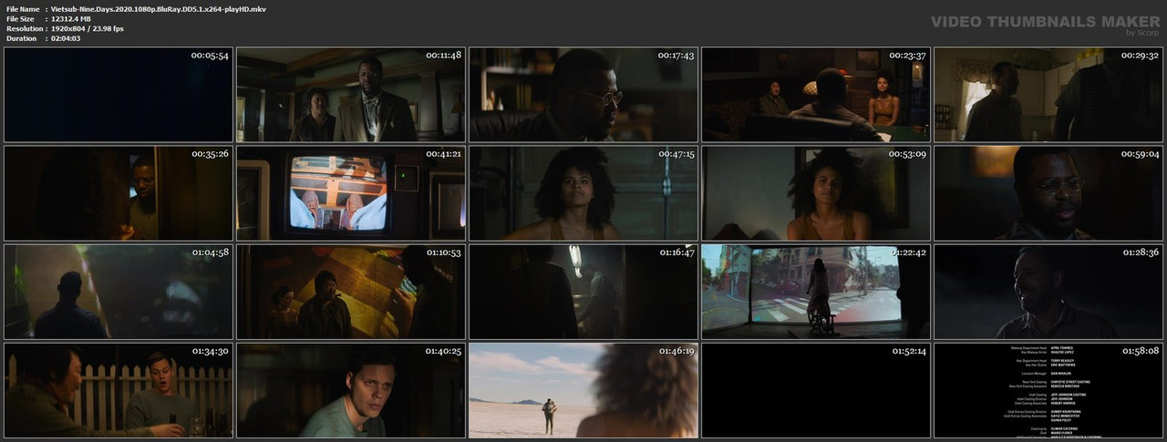Select the thumbnail stamped 01:40:25
The image size is (1167, 442).
[x=351, y=390]
